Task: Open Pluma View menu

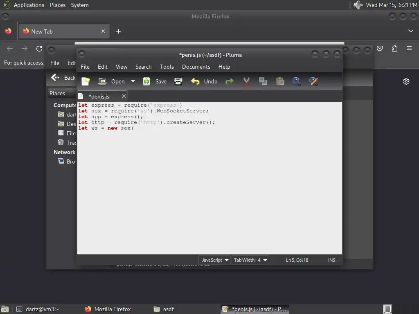Action: pyautogui.click(x=122, y=67)
